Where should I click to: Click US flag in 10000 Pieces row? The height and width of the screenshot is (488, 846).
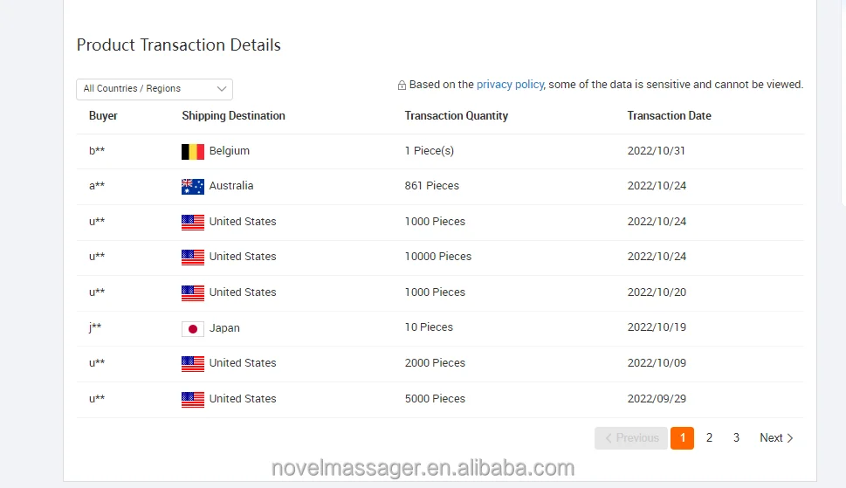pos(192,257)
